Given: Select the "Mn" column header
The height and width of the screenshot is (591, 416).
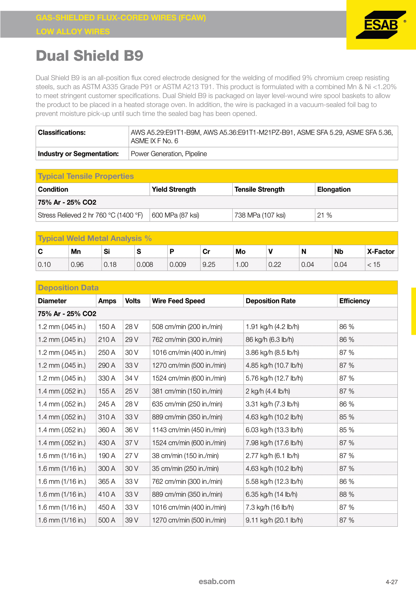Looking at the screenshot, I should click(76, 252).
